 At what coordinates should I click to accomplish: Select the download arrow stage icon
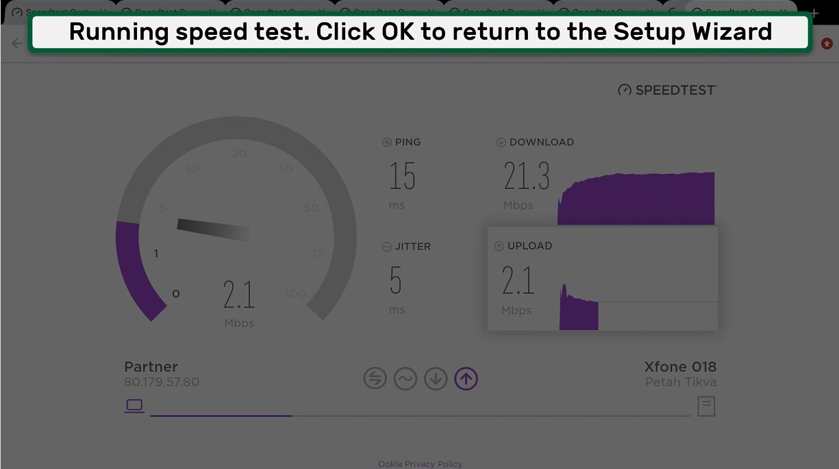436,379
